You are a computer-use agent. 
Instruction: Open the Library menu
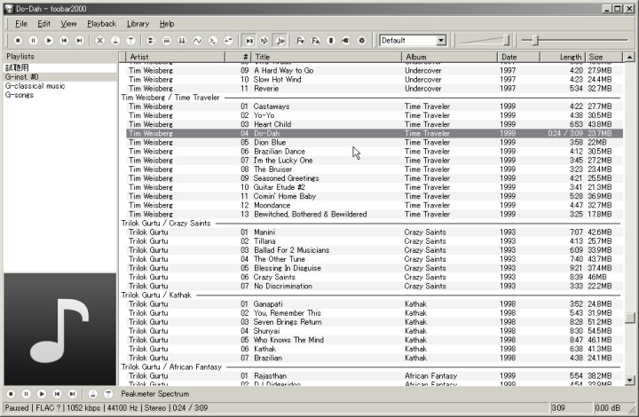[x=138, y=24]
